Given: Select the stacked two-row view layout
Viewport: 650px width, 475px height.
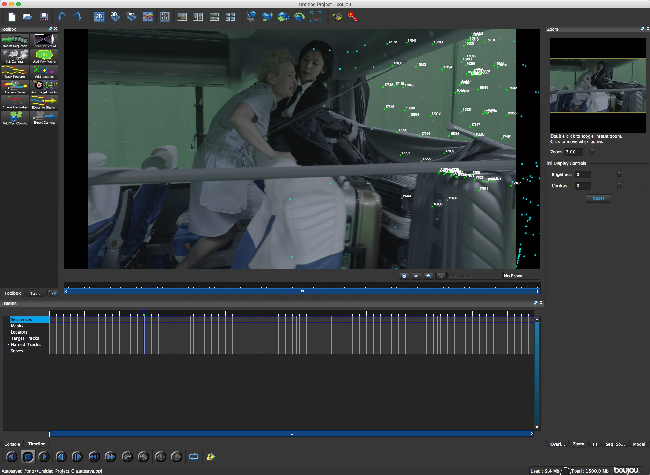Looking at the screenshot, I should click(214, 17).
